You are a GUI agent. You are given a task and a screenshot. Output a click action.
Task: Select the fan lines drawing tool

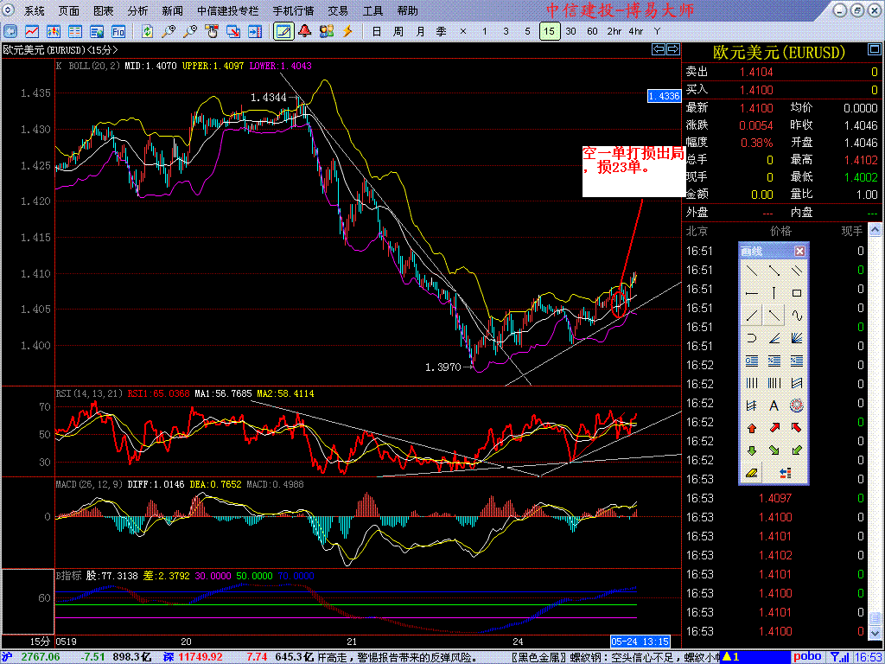point(796,338)
